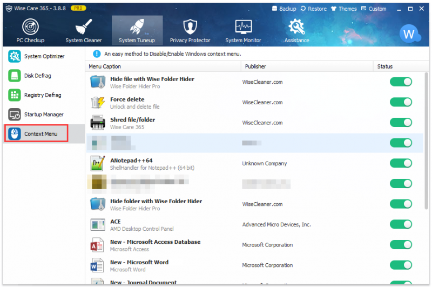Open the Assistance gear-wrench icon
Viewport: 432px width, 287px height.
pyautogui.click(x=296, y=26)
